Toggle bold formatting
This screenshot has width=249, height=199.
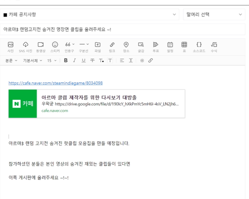pos(66,61)
